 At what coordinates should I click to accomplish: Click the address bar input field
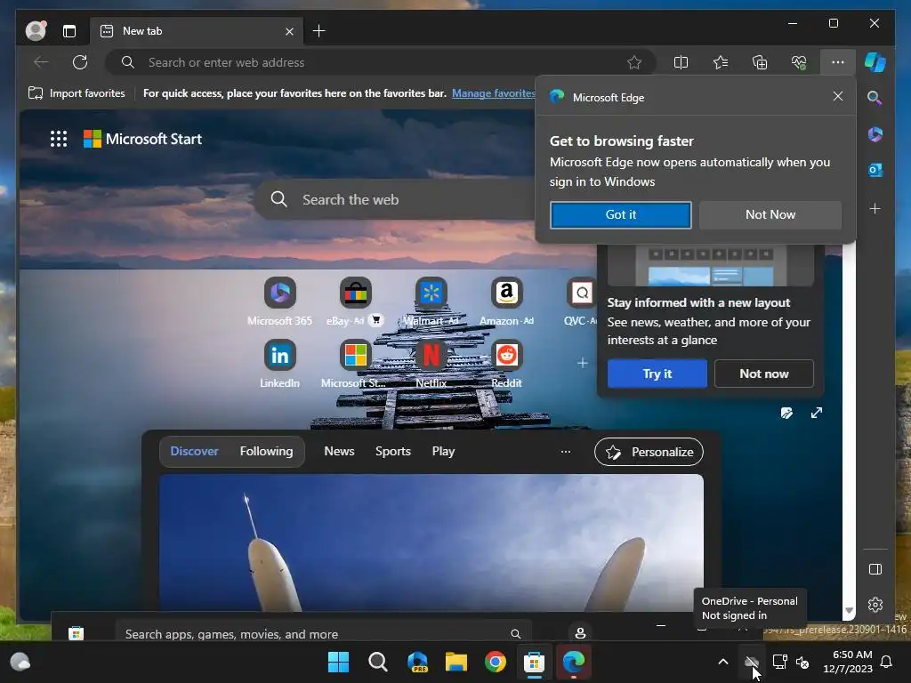click(381, 62)
